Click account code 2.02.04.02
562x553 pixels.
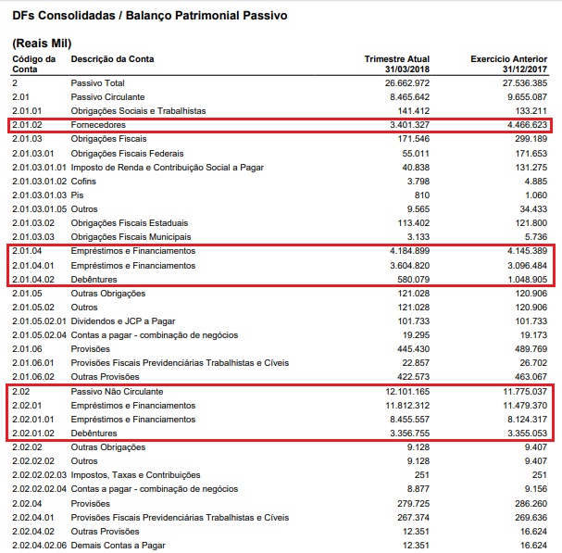point(33,532)
